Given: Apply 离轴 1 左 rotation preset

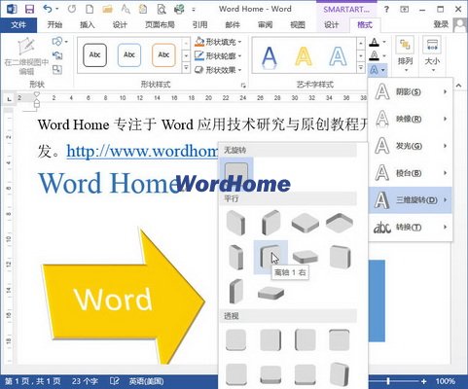Looking at the screenshot, I should click(236, 257).
